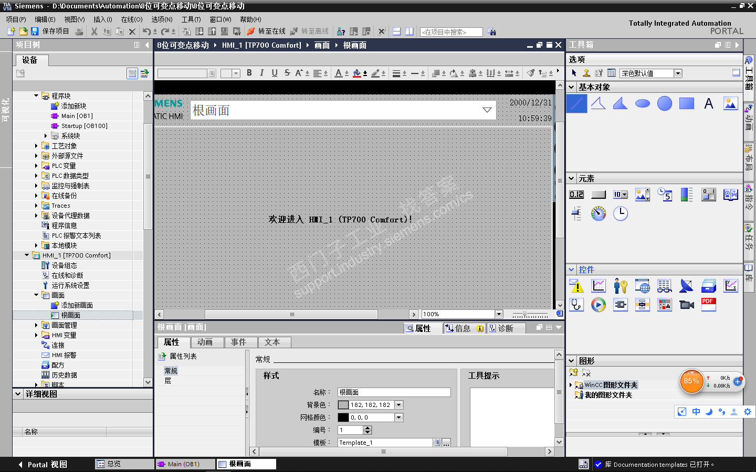Image resolution: width=756 pixels, height=472 pixels.
Task: Click the background color swatch in 样式
Action: (x=343, y=405)
